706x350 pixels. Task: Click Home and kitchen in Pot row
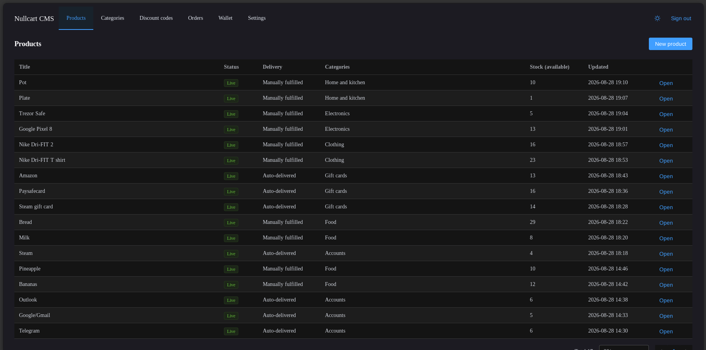tap(345, 82)
